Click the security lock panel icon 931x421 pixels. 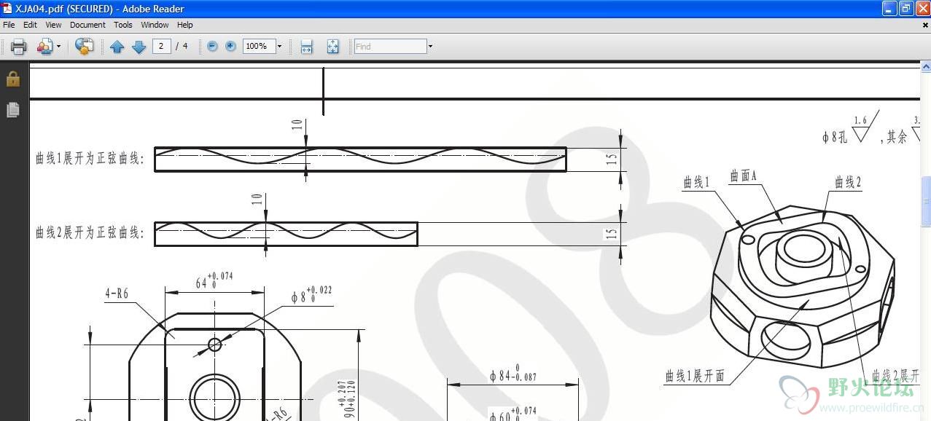pos(13,79)
